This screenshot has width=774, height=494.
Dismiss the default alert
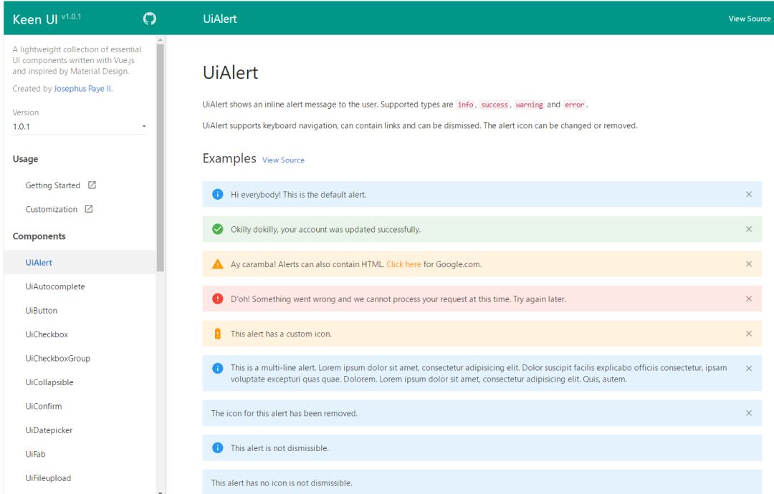point(749,194)
